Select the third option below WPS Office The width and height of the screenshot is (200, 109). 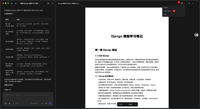pyautogui.click(x=174, y=14)
